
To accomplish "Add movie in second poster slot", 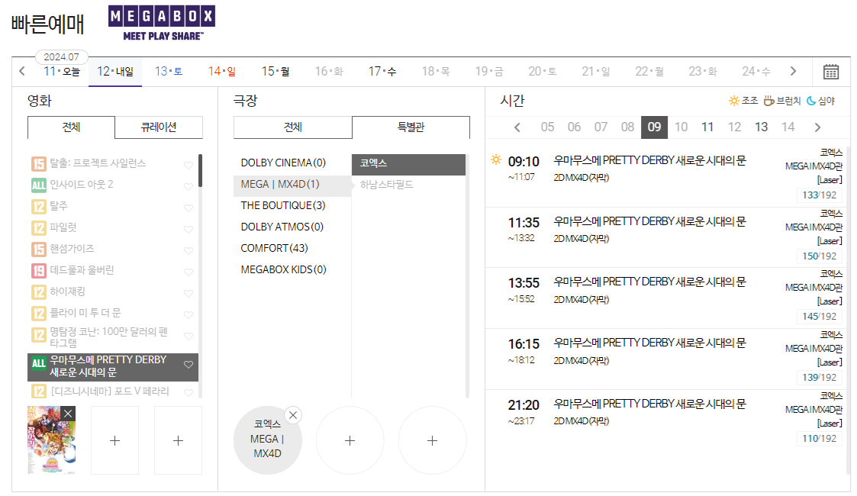I will 114,440.
